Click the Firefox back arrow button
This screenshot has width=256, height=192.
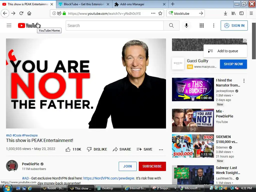click(5, 13)
